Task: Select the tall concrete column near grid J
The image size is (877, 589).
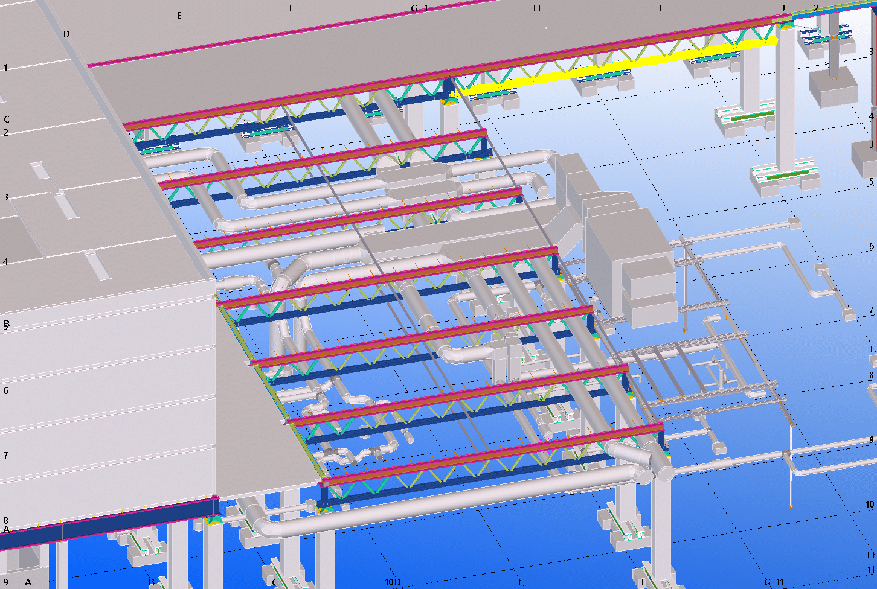Action: (x=785, y=97)
